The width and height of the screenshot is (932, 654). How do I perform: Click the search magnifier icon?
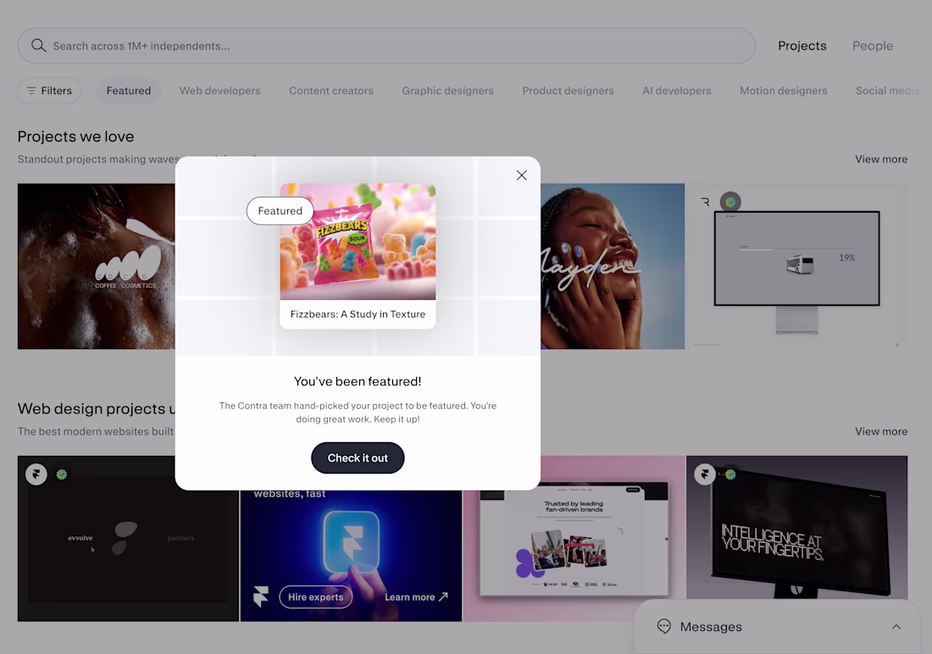(39, 45)
